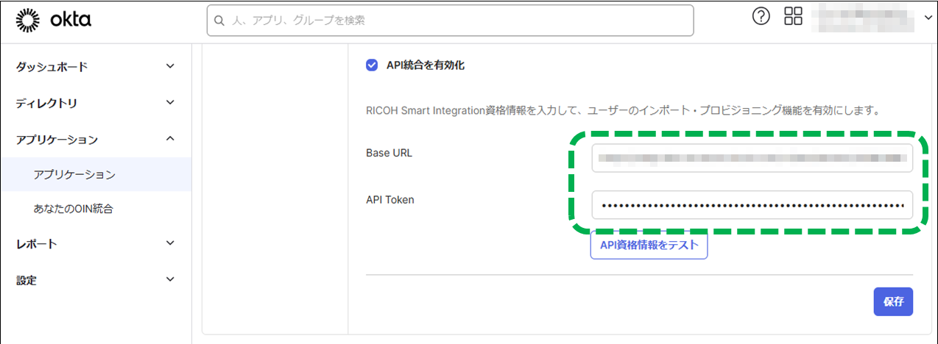Viewport: 938px width, 344px height.
Task: Click the Base URL label text
Action: click(x=389, y=152)
